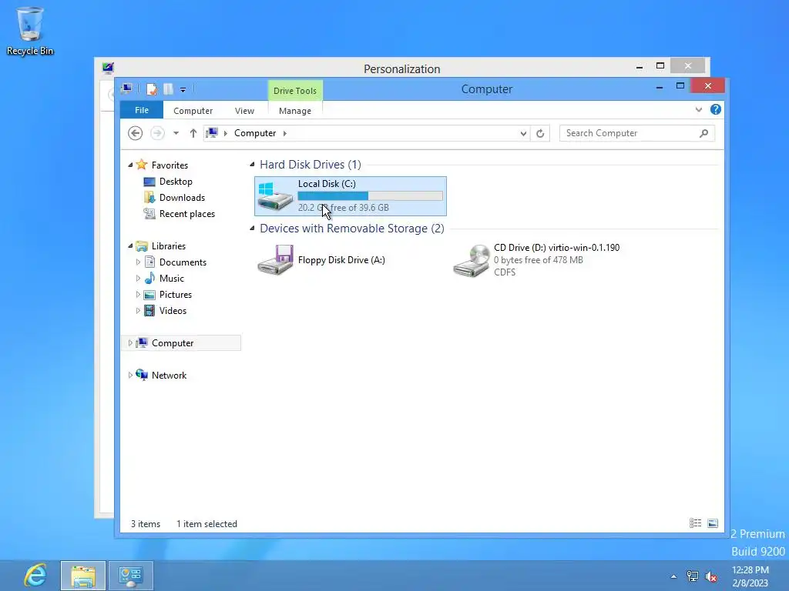Click the CD Drive (D:) virtio-win-0.1.190 label
Viewport: 789px width, 591px height.
point(556,247)
